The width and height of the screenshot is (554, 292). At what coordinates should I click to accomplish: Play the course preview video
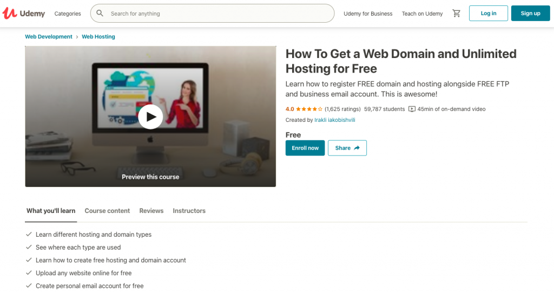(x=150, y=117)
